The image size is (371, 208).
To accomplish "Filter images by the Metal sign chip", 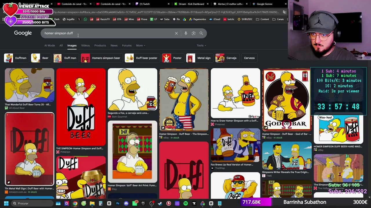I will pos(199,58).
